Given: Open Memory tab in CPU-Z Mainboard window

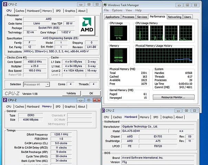Looking at the screenshot, I should coord(144,117).
